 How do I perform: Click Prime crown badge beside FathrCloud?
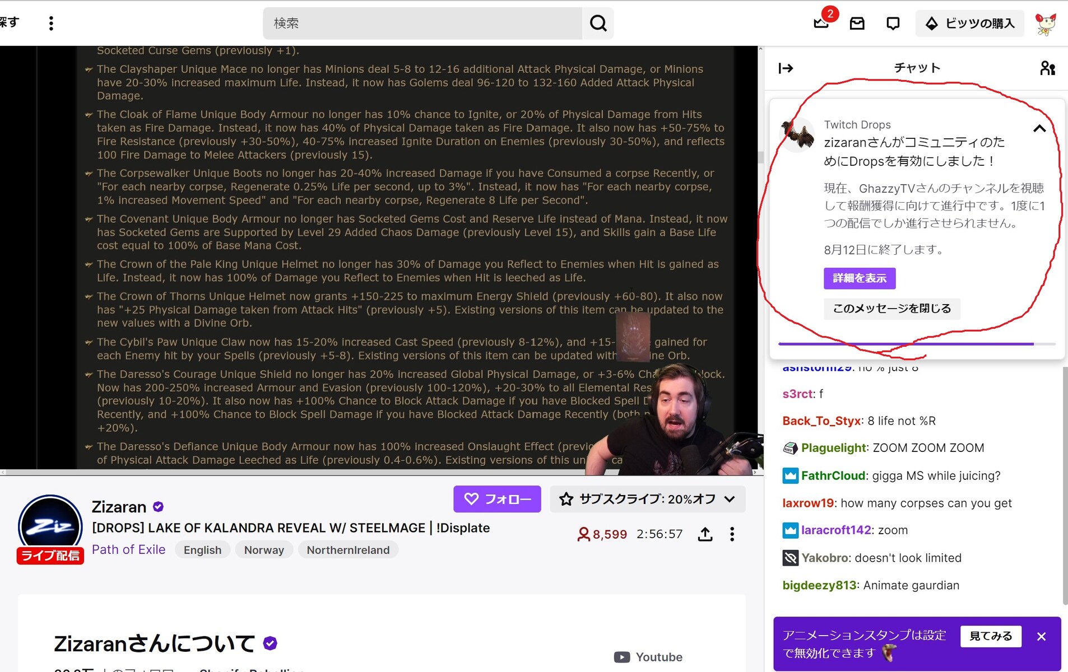[x=790, y=476]
